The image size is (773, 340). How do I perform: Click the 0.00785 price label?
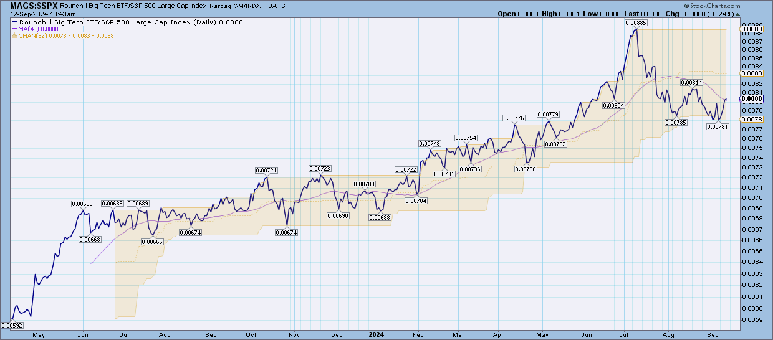[676, 123]
